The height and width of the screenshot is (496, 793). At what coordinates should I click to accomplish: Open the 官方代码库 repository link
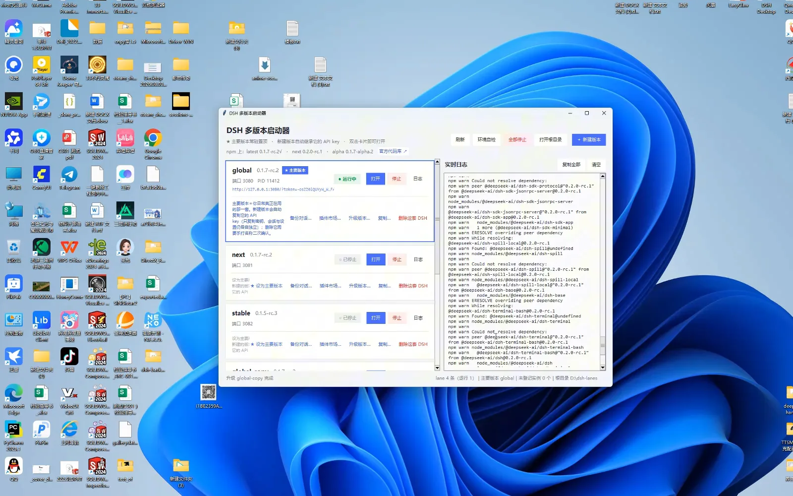(393, 152)
